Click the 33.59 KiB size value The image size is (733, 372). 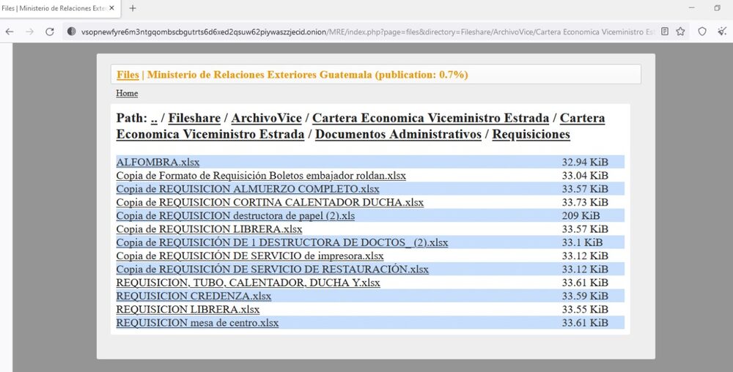coord(585,297)
